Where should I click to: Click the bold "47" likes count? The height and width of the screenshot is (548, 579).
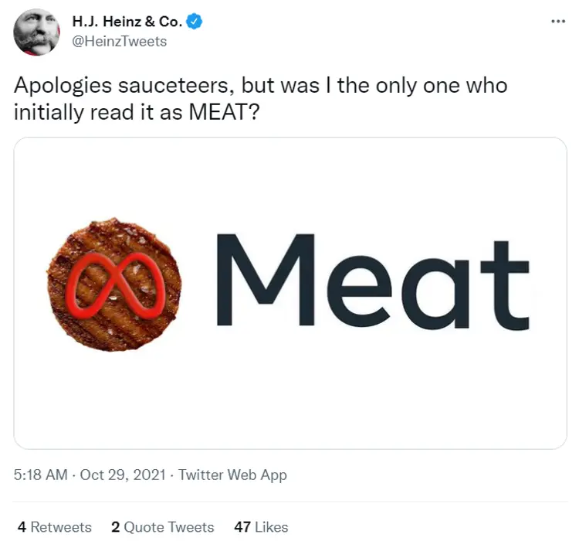click(242, 527)
